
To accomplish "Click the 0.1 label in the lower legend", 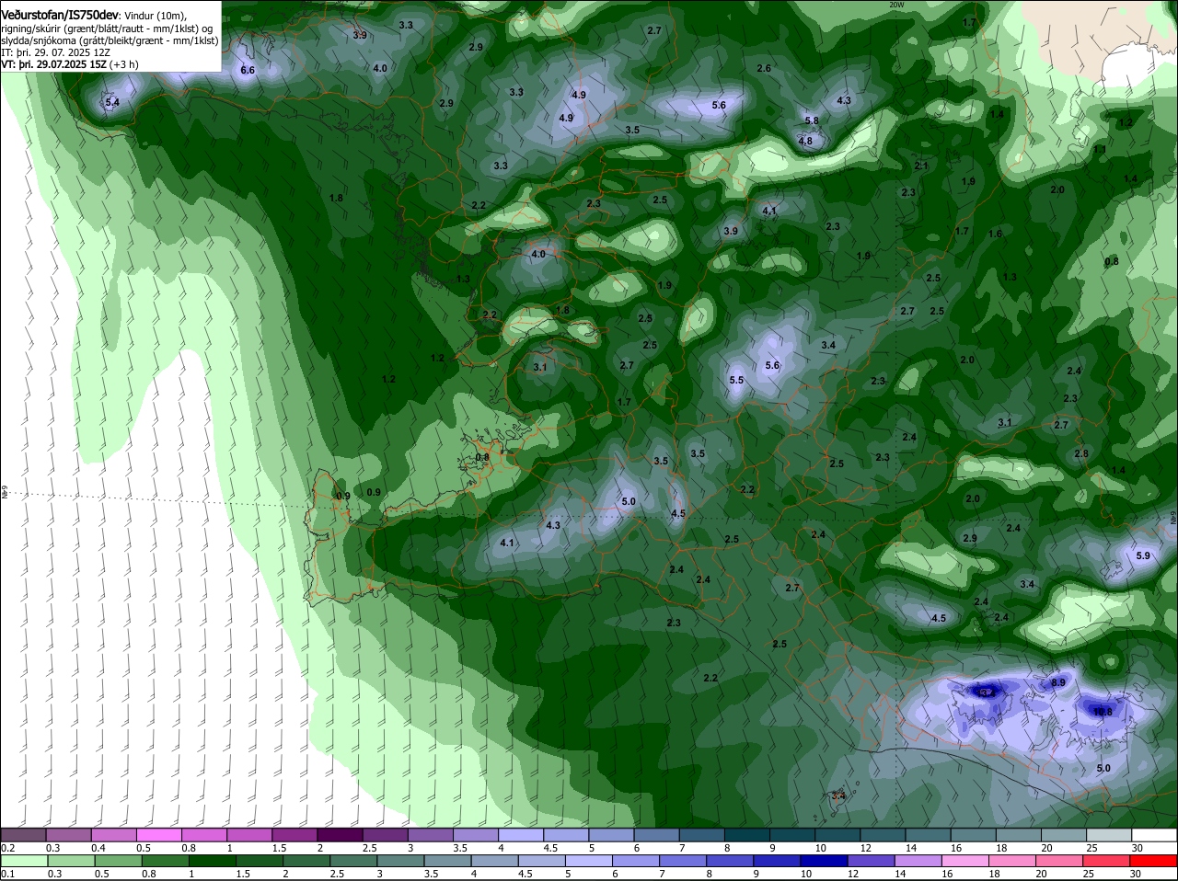I will point(8,874).
